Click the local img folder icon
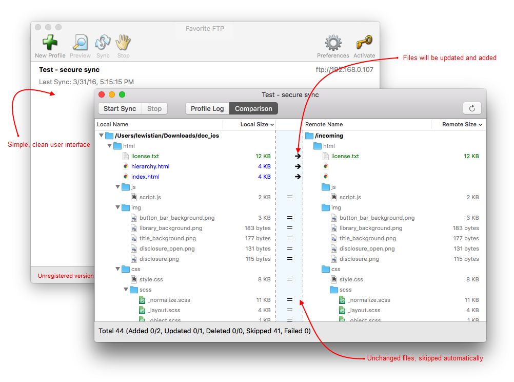 click(126, 207)
